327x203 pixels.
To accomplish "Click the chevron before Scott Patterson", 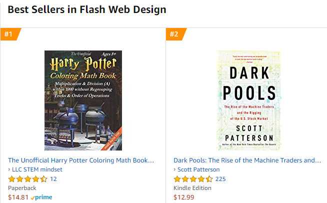I will [175, 169].
